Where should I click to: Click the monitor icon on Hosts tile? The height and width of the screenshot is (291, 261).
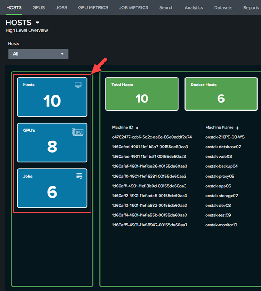[x=78, y=85]
